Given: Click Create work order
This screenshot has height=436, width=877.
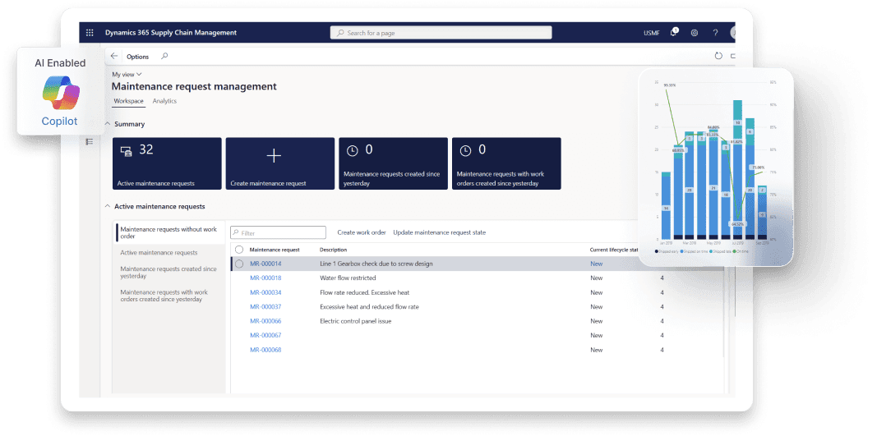Looking at the screenshot, I should [x=362, y=232].
